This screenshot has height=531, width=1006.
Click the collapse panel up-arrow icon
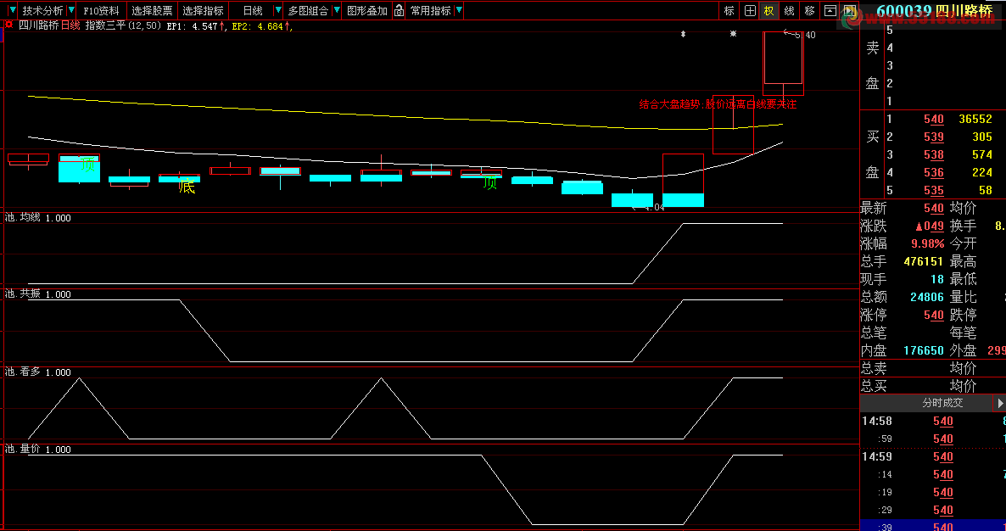click(x=830, y=11)
